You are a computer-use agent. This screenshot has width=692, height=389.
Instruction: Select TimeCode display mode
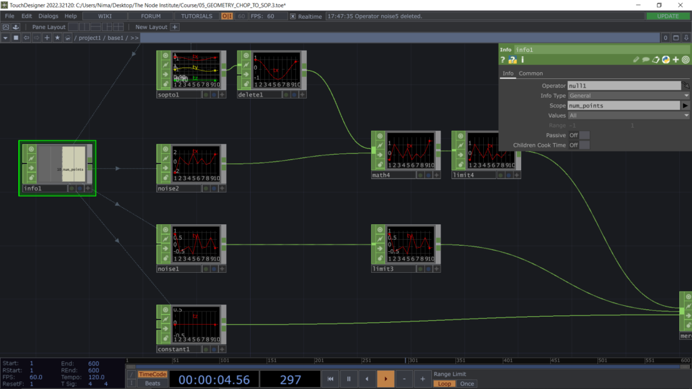point(153,374)
